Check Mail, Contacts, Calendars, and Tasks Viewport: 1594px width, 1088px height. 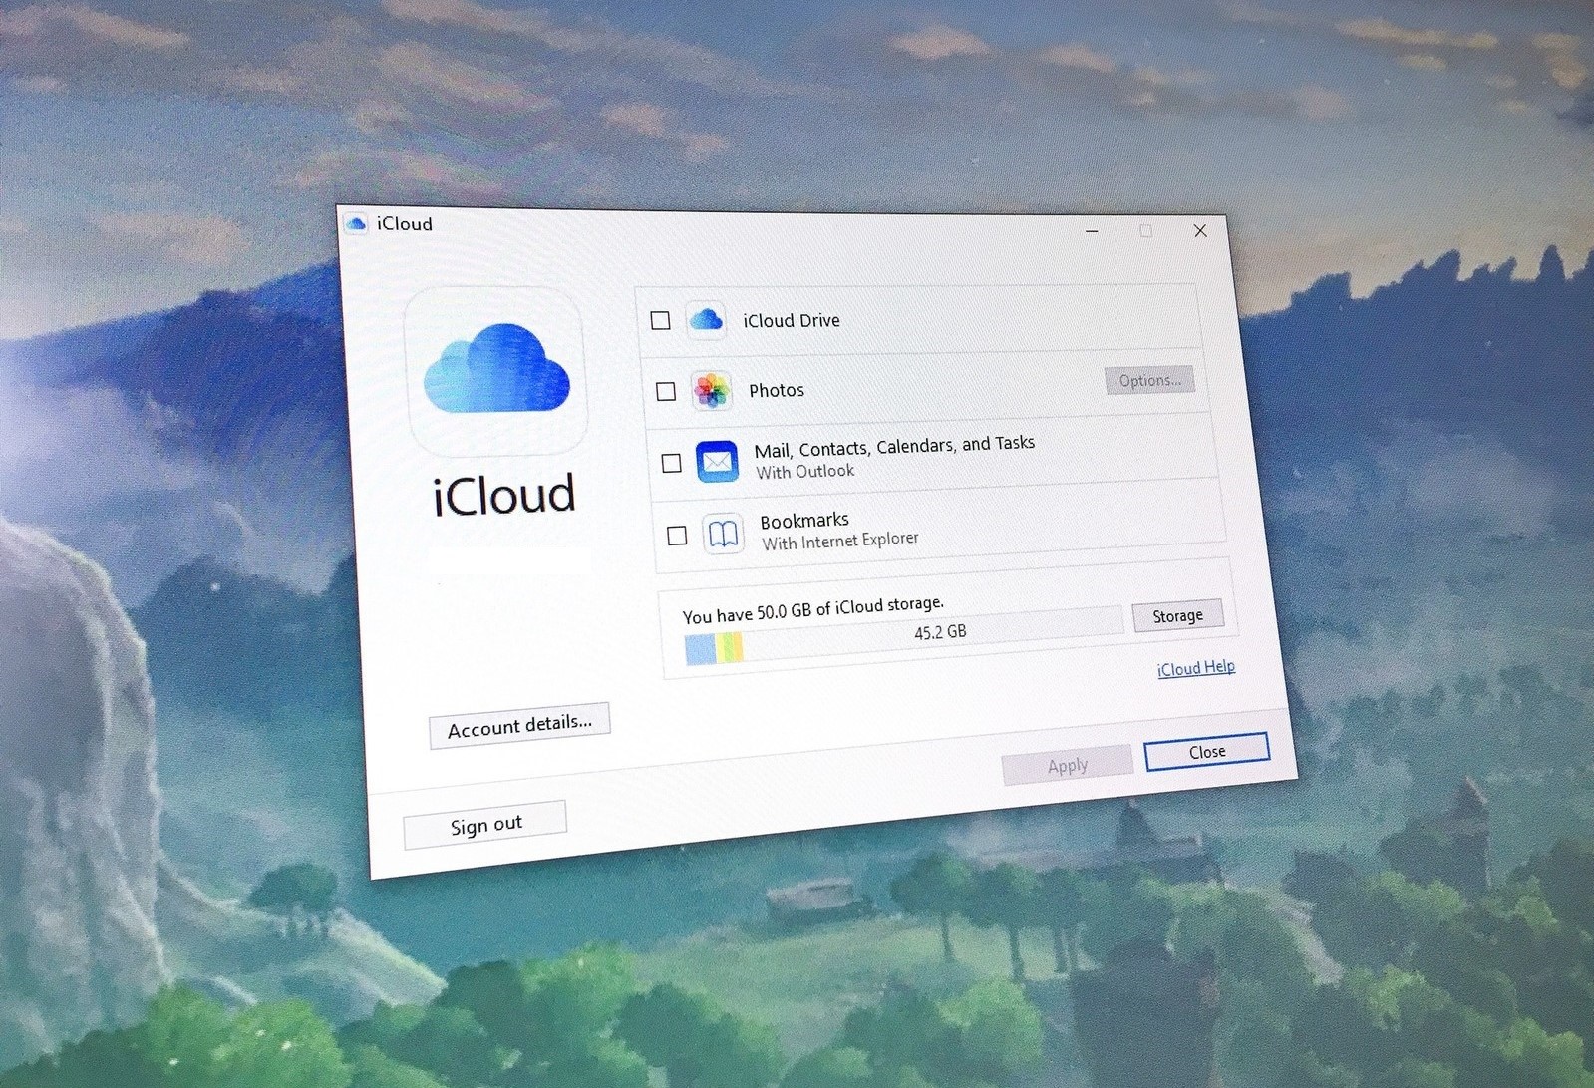pos(672,463)
